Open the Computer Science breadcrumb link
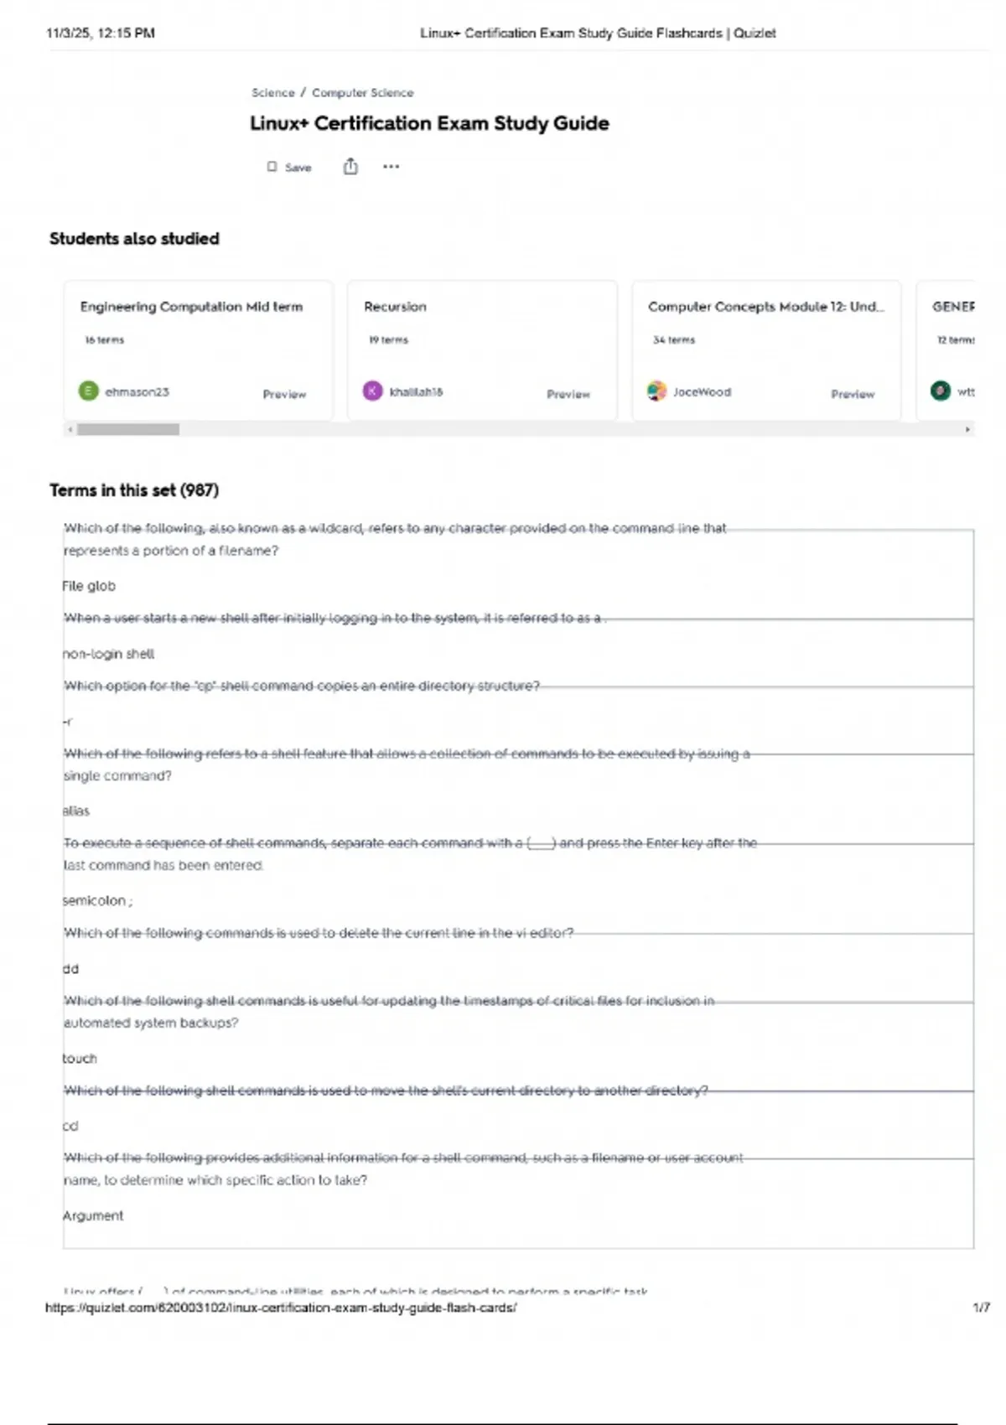 click(x=362, y=93)
